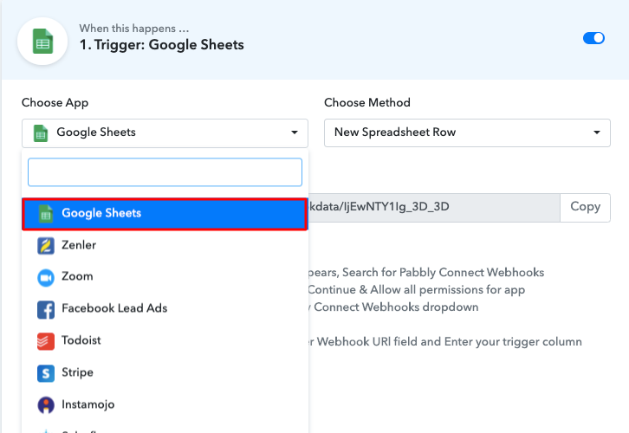Open the Choose App dropdown
Screen dimensions: 629x433
[165, 132]
